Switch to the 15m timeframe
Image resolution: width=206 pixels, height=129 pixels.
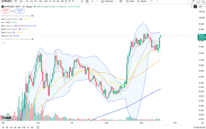(41, 1)
